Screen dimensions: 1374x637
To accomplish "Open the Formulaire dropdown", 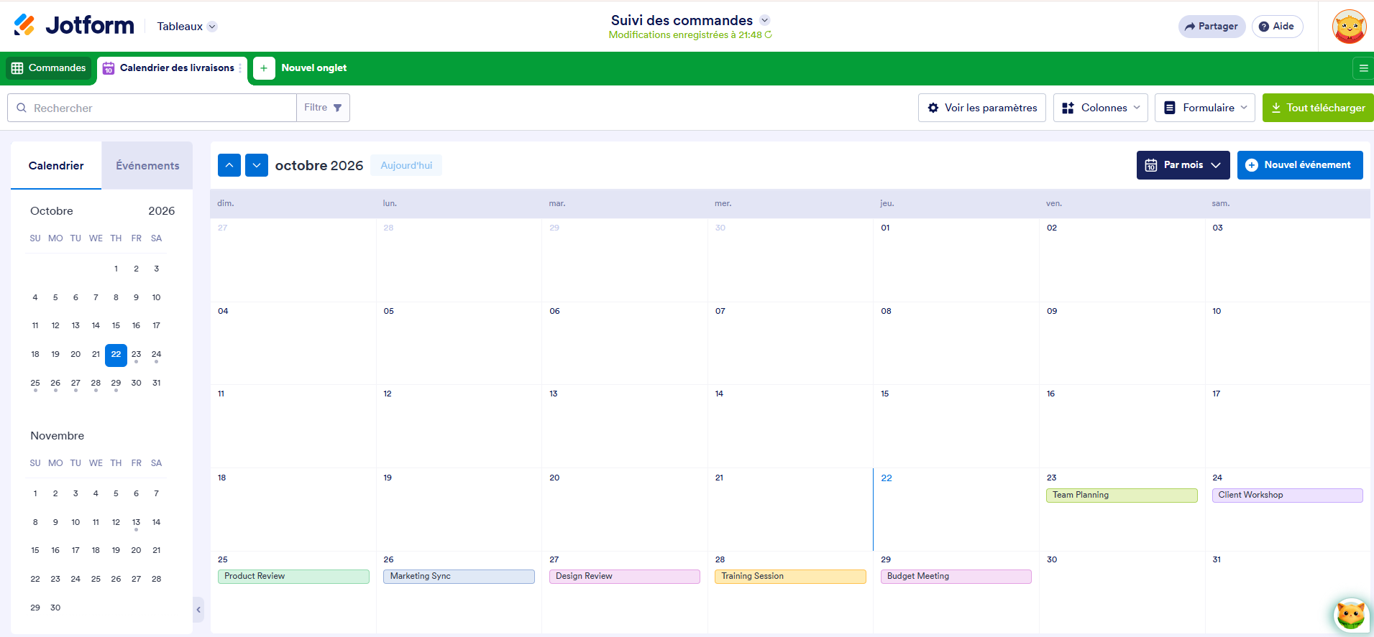I will pos(1205,108).
